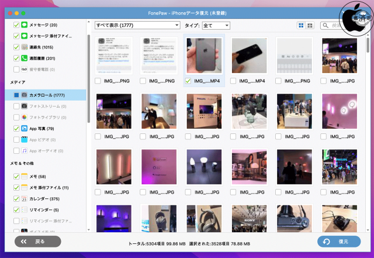Viewport: 374px width, 258px height.
Task: Click the Calendar (カレンダー) icon
Action: pos(24,199)
